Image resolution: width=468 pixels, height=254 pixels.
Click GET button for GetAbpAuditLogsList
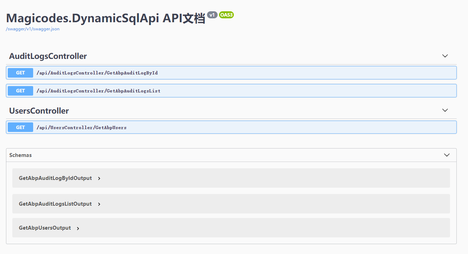[x=20, y=91]
